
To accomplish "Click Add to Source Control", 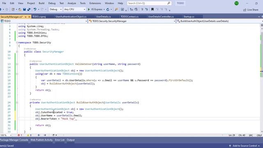I will [x=245, y=146].
